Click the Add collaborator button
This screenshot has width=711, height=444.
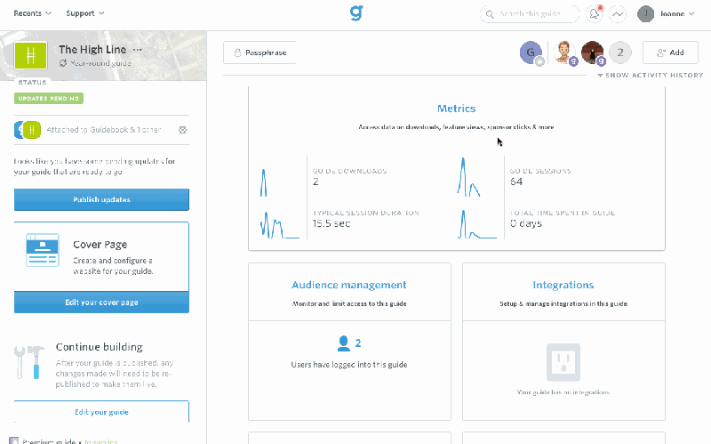pyautogui.click(x=671, y=52)
